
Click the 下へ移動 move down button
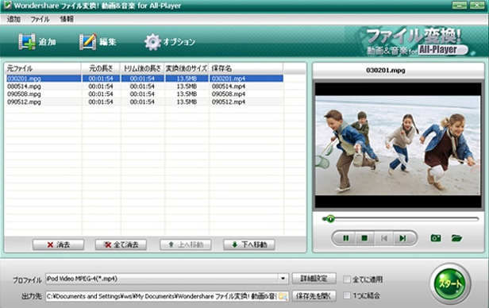[x=249, y=244]
